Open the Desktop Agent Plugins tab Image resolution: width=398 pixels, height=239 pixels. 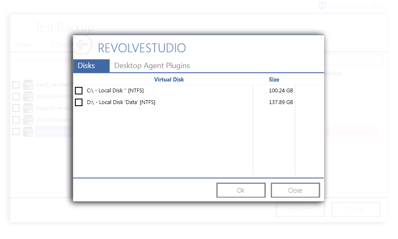click(152, 66)
